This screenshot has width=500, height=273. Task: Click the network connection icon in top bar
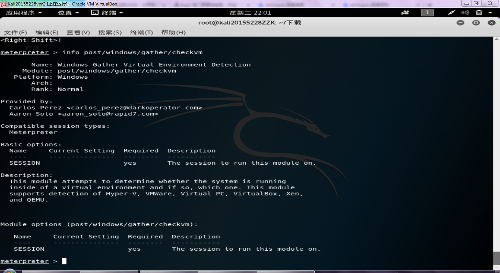coord(452,12)
